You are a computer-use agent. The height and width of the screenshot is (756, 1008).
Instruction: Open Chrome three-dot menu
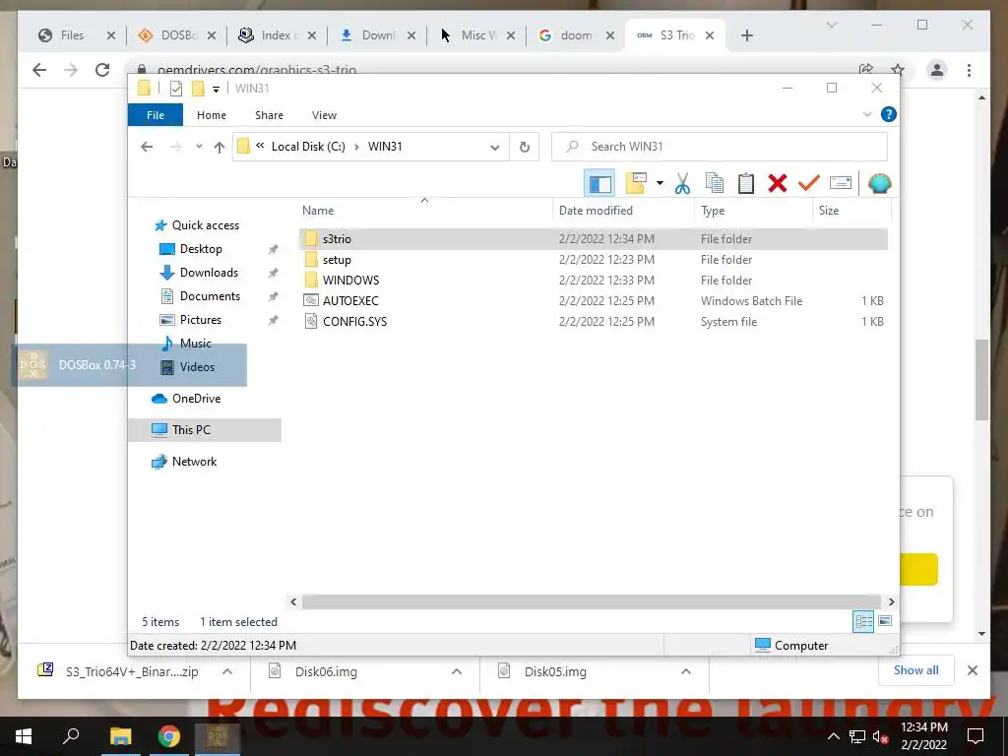[x=969, y=70]
